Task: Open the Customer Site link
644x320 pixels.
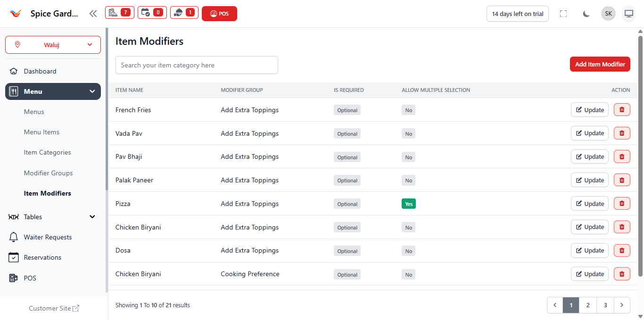Action: 54,308
